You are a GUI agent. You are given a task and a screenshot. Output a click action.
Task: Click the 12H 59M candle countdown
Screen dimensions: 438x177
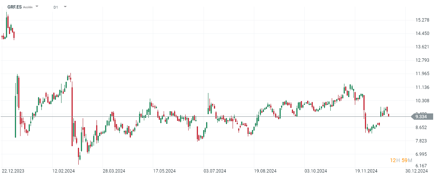click(x=401, y=160)
